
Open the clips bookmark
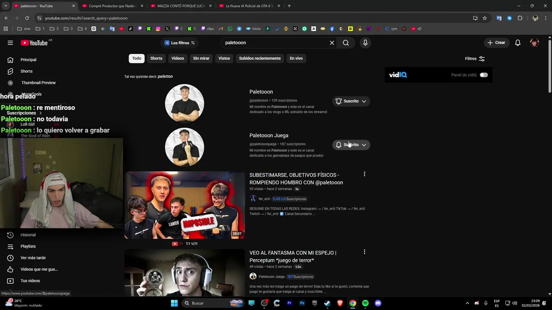[207, 29]
